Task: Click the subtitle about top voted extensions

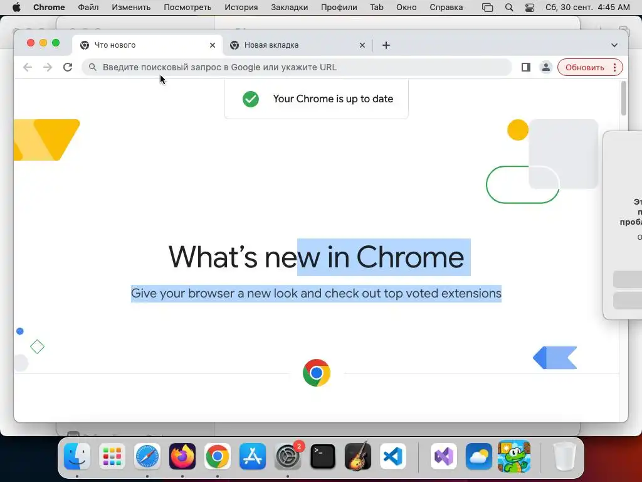Action: pyautogui.click(x=316, y=294)
